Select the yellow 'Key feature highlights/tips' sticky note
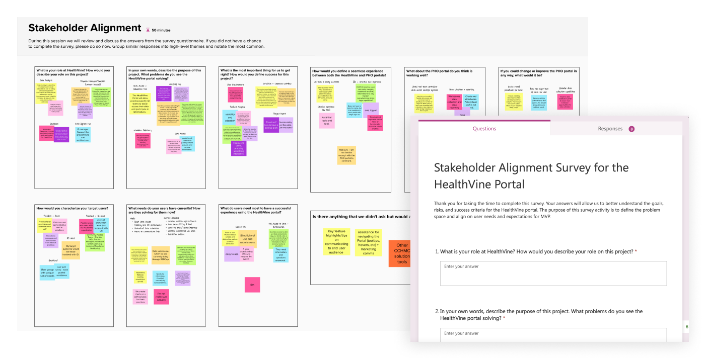Viewport: 705px width, 362px height. (x=336, y=241)
